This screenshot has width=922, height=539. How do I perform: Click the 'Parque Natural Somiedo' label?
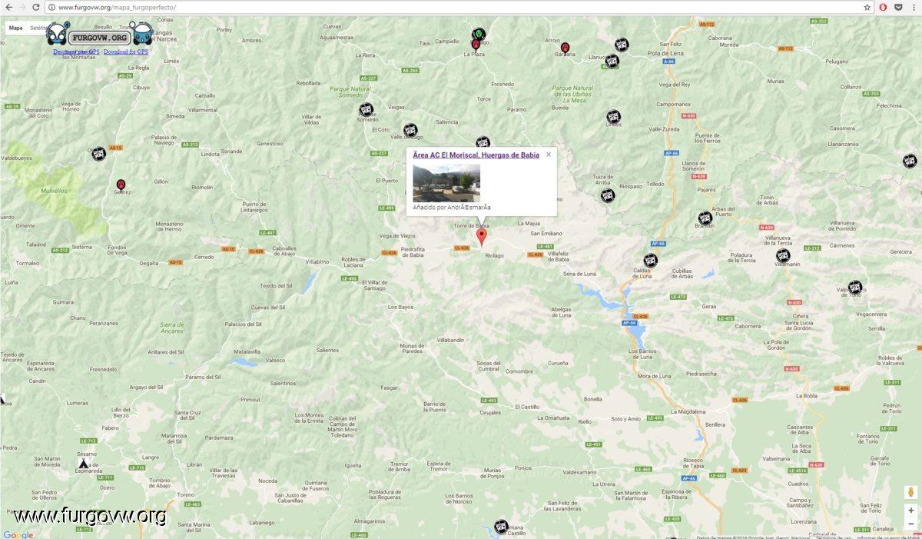click(350, 91)
